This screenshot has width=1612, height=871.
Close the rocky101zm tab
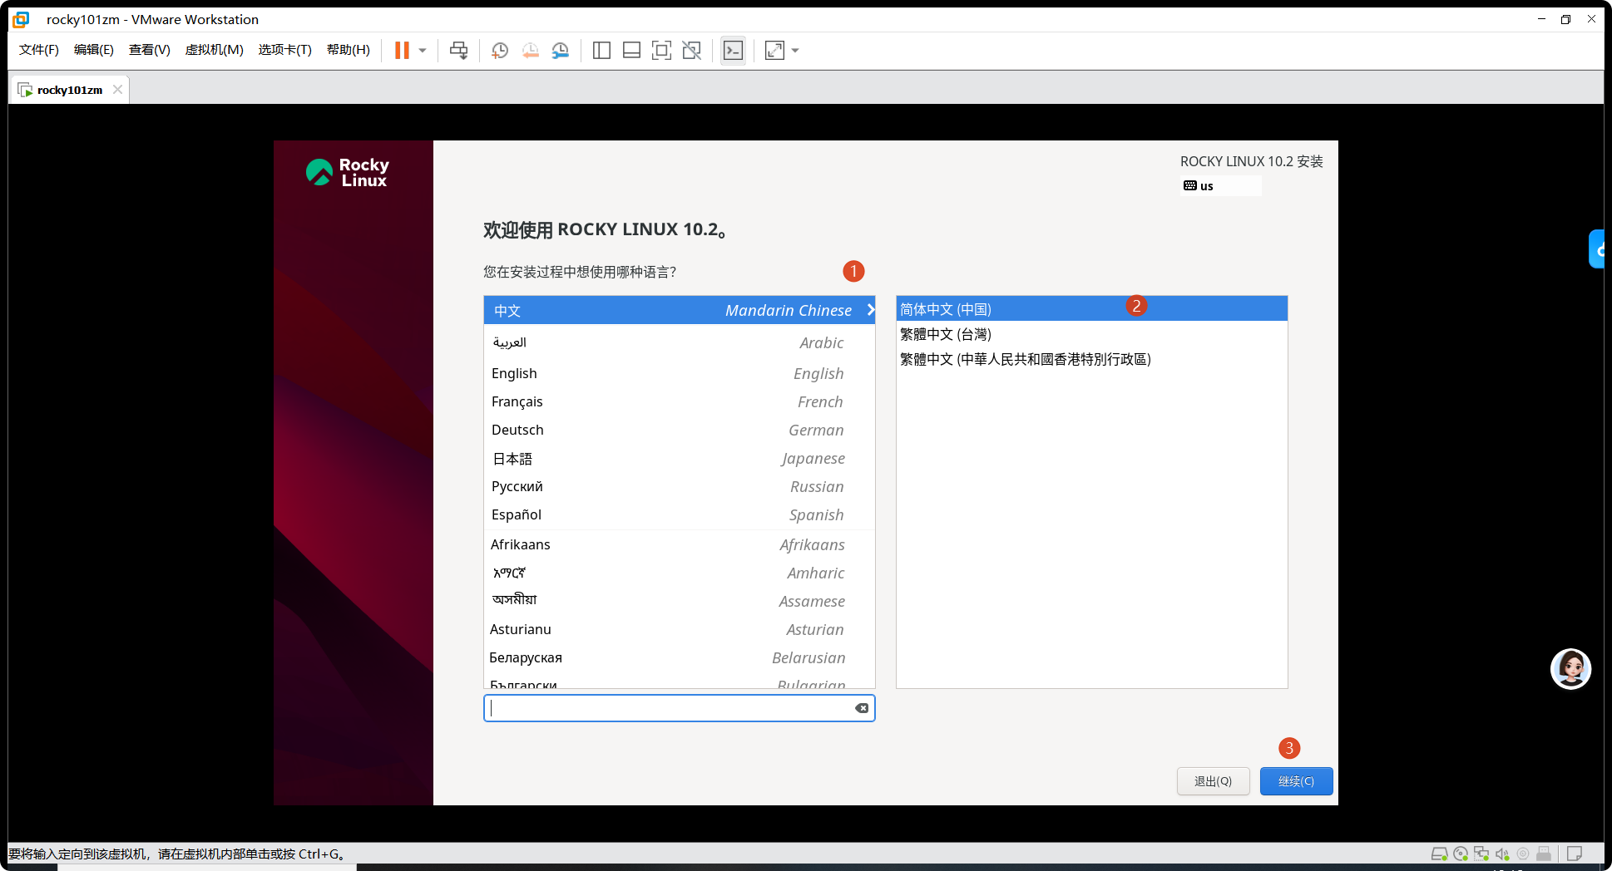tap(117, 90)
